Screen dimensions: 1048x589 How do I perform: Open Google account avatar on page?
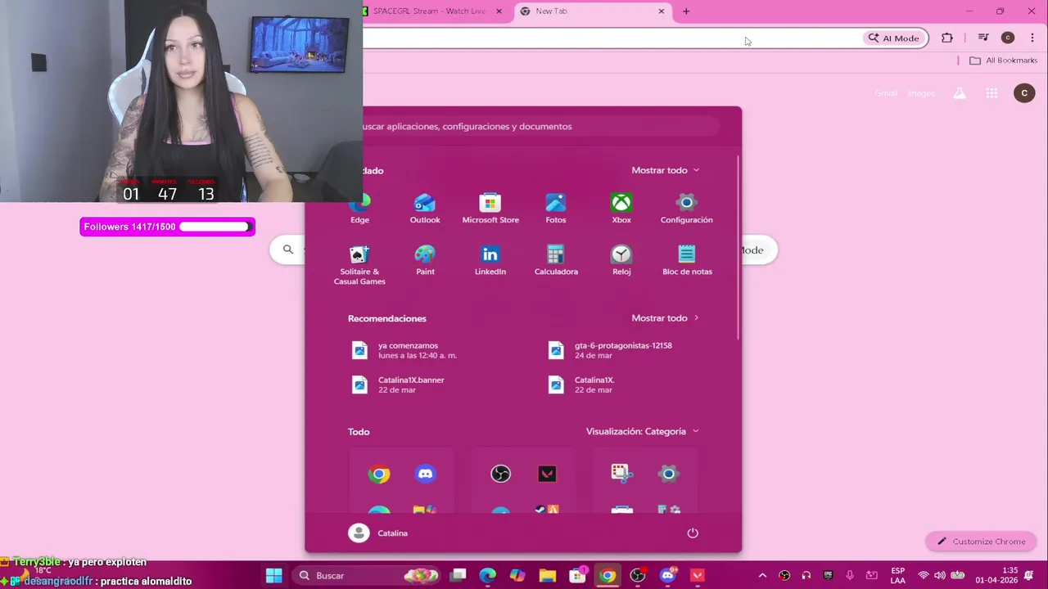tap(1024, 93)
